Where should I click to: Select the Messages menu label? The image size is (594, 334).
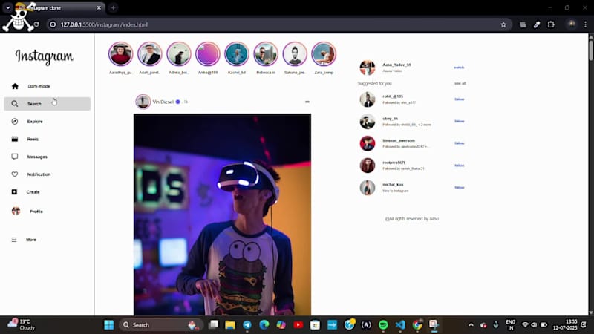37,157
